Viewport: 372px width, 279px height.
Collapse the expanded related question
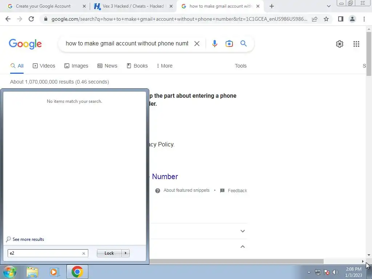click(x=242, y=247)
